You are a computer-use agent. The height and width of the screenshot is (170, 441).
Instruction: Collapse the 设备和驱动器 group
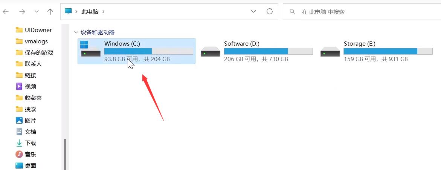pyautogui.click(x=76, y=32)
